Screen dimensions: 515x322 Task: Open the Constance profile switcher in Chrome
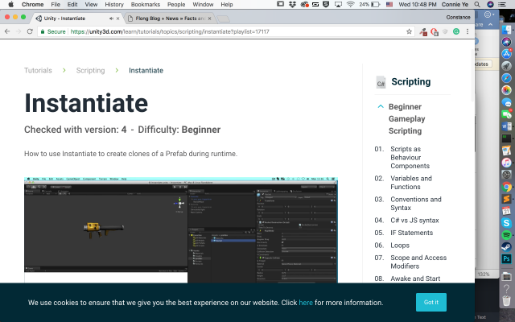(458, 17)
